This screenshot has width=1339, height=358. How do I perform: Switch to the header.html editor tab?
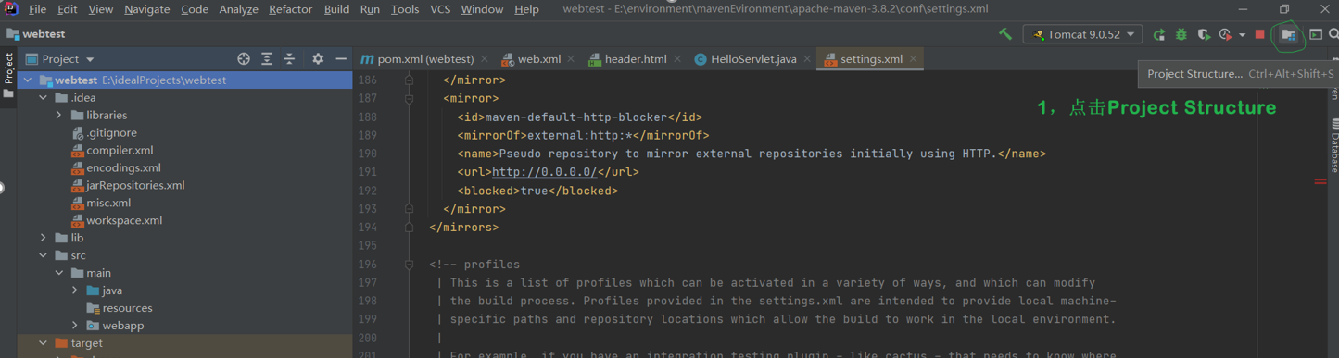point(635,59)
